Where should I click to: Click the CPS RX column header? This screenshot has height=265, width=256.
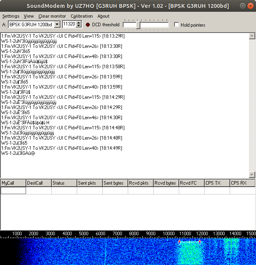pyautogui.click(x=243, y=183)
